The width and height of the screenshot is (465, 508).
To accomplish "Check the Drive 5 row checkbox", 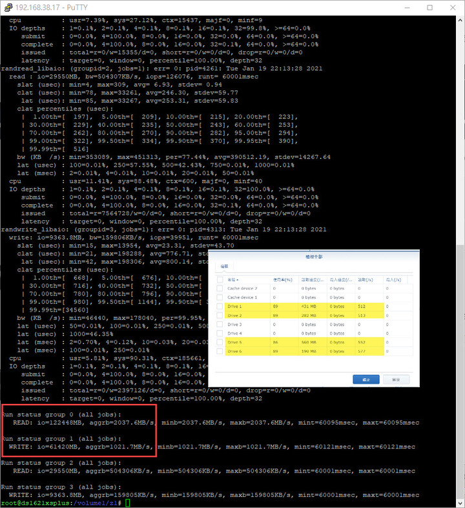I will click(220, 342).
